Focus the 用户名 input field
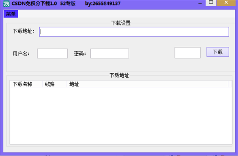Screen dimensions: 238x156 click(x=52, y=53)
